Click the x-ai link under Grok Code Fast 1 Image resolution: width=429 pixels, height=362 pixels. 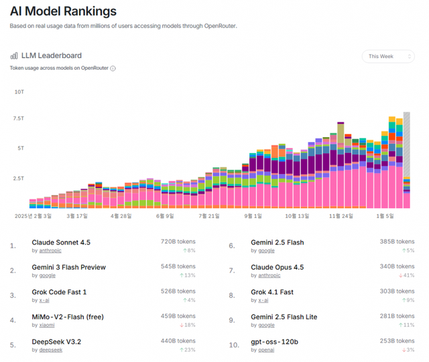coord(44,300)
